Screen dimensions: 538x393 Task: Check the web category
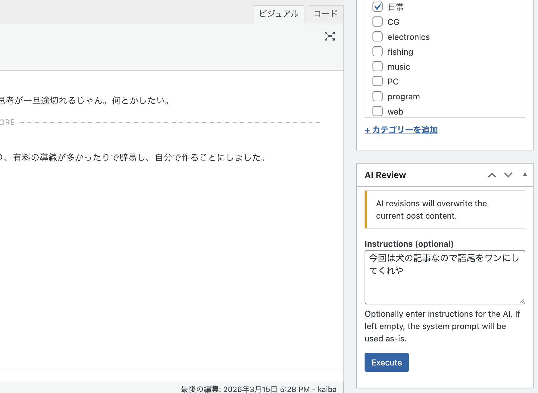coord(378,111)
